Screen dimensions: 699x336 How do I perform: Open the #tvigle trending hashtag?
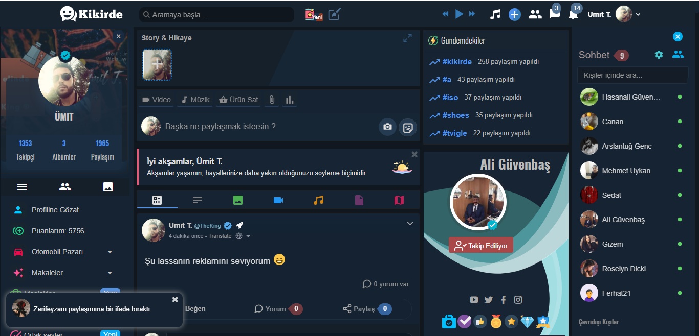(x=454, y=133)
